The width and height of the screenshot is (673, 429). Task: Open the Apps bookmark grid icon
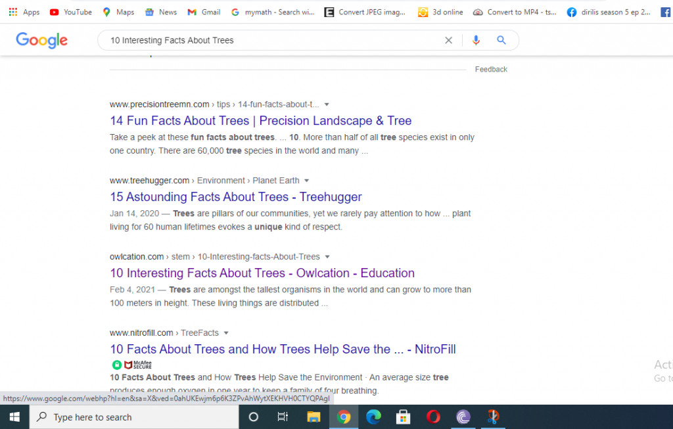point(13,12)
